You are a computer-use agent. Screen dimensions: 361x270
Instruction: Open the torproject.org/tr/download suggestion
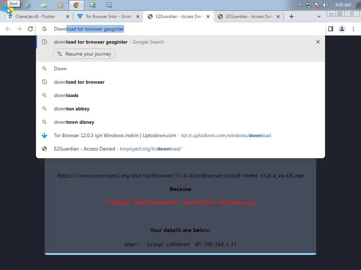[x=180, y=149]
